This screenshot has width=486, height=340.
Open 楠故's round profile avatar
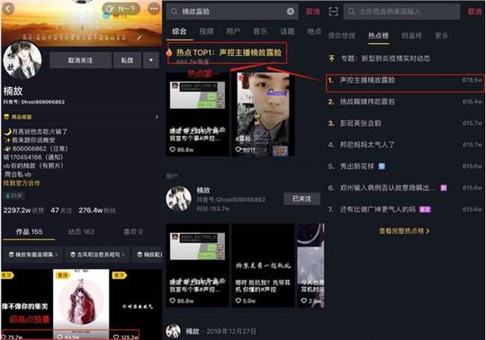click(22, 59)
